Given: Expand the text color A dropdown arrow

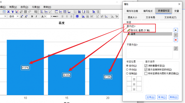Looking at the screenshot, I should point(45,16).
